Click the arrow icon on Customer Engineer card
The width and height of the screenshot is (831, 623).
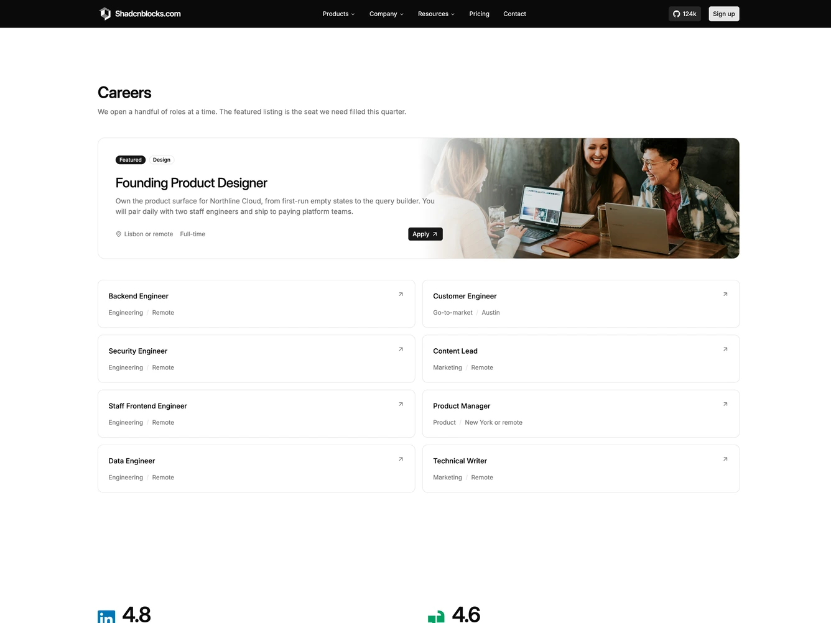point(725,294)
